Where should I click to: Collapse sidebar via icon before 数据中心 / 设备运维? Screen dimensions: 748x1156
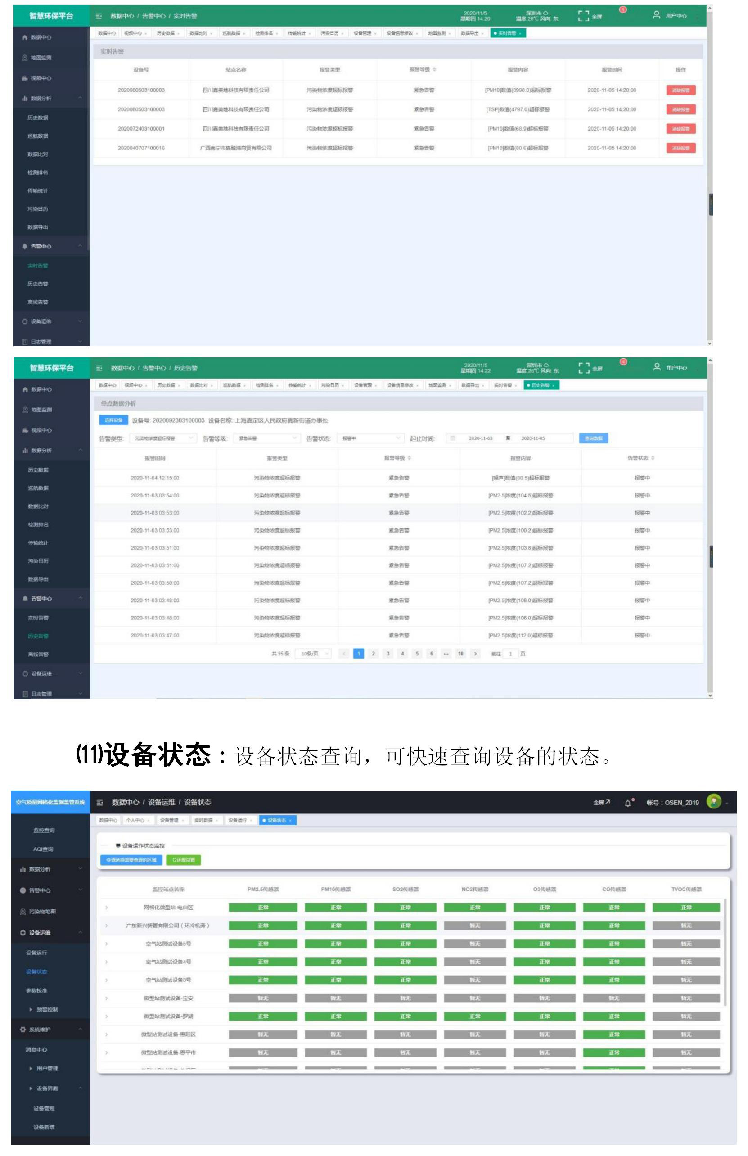click(99, 802)
